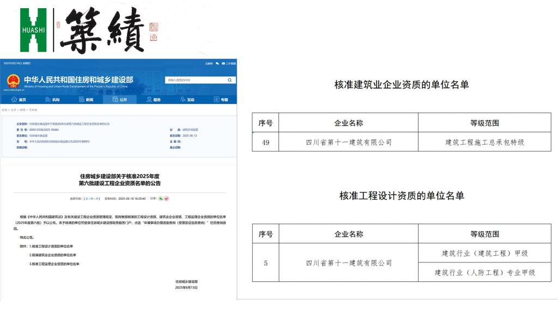Click the WeChat share icon
This screenshot has height=313, width=558.
pyautogui.click(x=161, y=199)
